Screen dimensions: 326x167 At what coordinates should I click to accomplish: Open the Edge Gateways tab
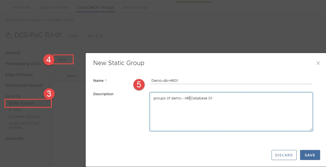(54, 7)
